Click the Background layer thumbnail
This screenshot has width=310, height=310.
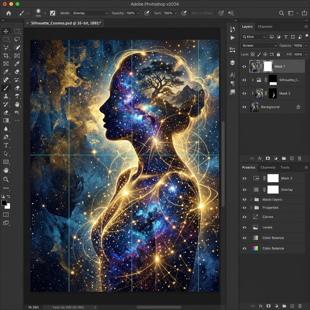(254, 107)
